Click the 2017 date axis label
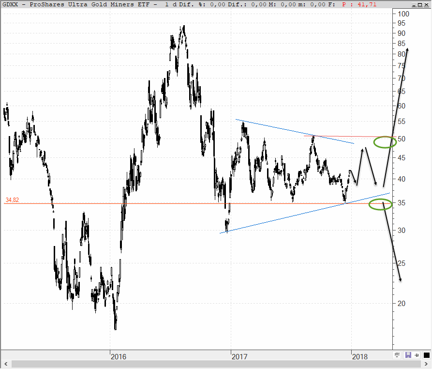 point(239,356)
